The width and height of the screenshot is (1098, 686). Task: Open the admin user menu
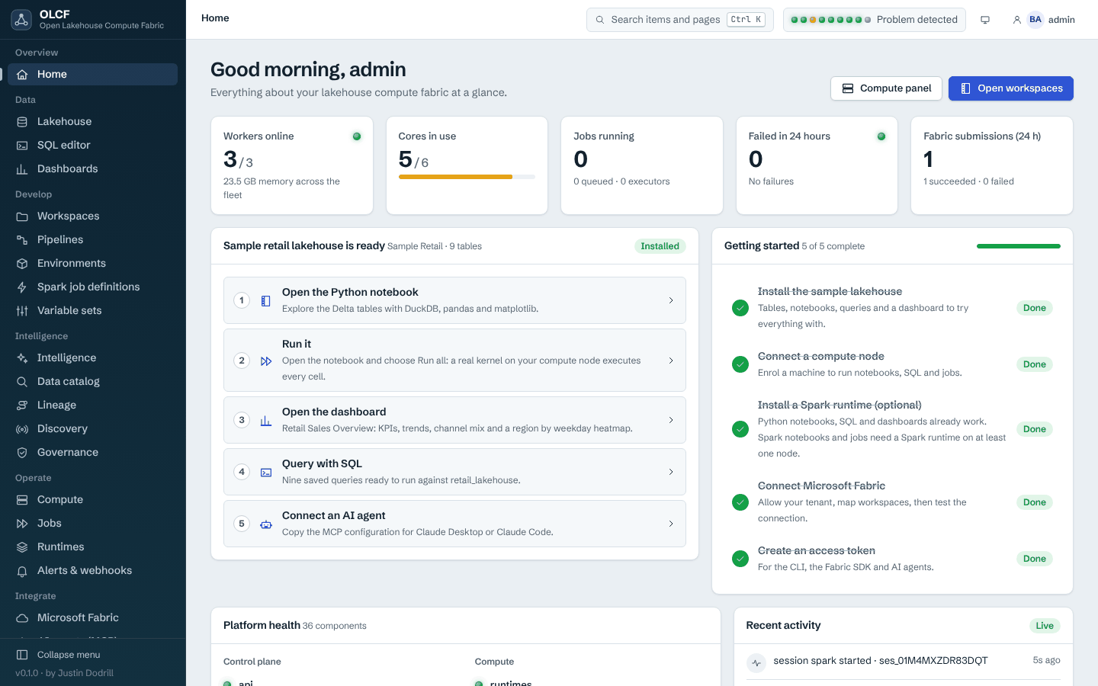1043,20
